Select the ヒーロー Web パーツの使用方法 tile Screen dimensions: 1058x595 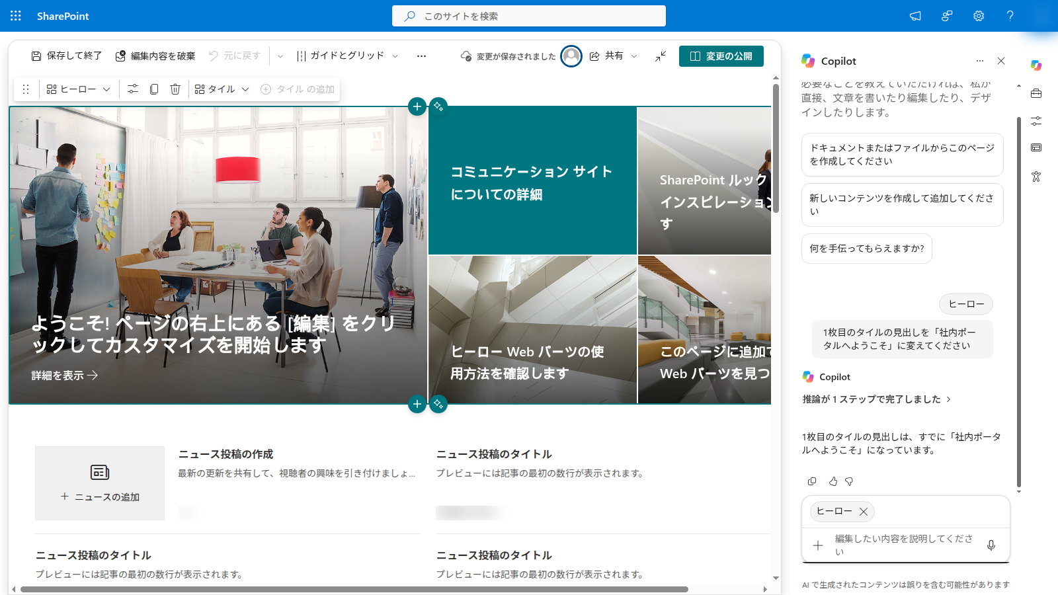(532, 329)
